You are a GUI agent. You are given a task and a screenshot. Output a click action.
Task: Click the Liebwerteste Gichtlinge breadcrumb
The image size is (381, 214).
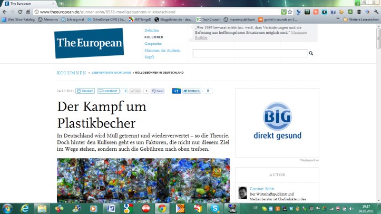111,73
